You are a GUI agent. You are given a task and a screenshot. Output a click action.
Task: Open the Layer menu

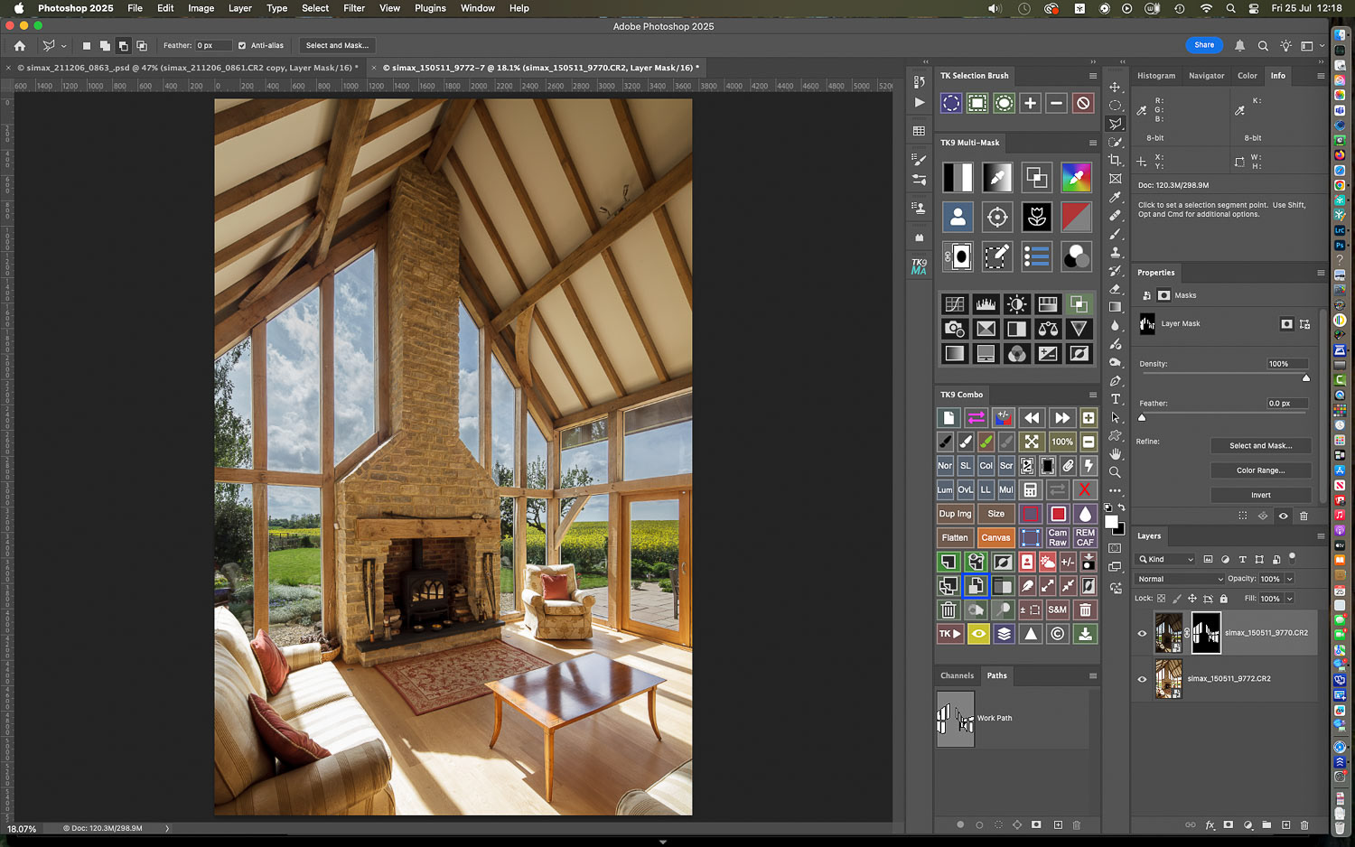pos(240,8)
